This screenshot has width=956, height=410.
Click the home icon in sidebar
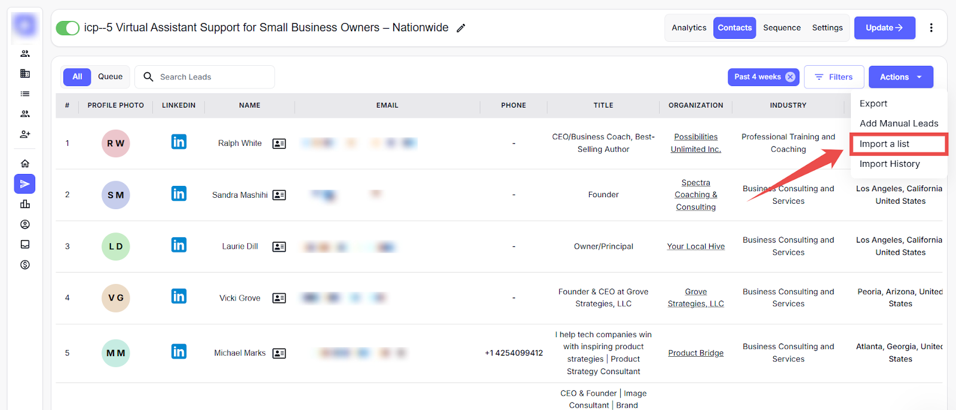pos(25,163)
